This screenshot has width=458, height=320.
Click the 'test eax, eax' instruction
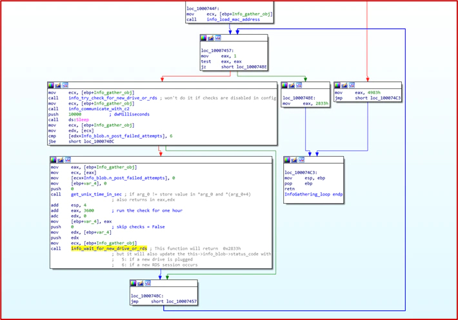[x=221, y=61]
